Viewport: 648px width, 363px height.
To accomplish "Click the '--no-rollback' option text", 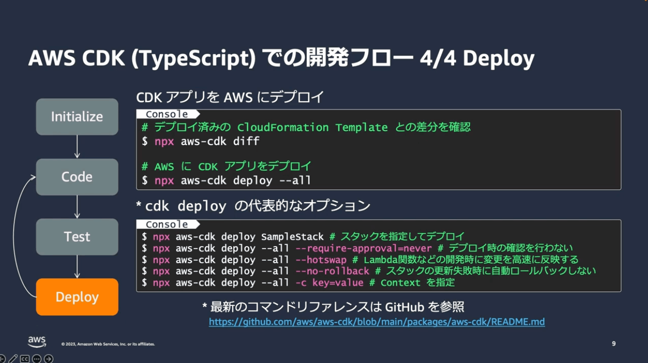I will point(332,271).
